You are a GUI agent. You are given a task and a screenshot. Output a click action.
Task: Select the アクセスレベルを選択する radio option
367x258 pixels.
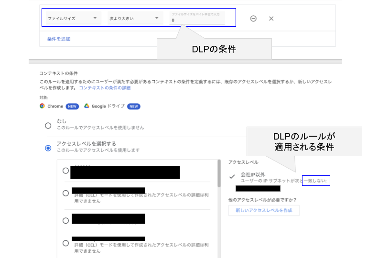click(48, 148)
